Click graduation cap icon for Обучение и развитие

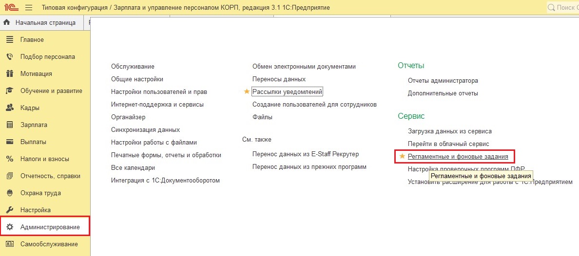pos(10,91)
